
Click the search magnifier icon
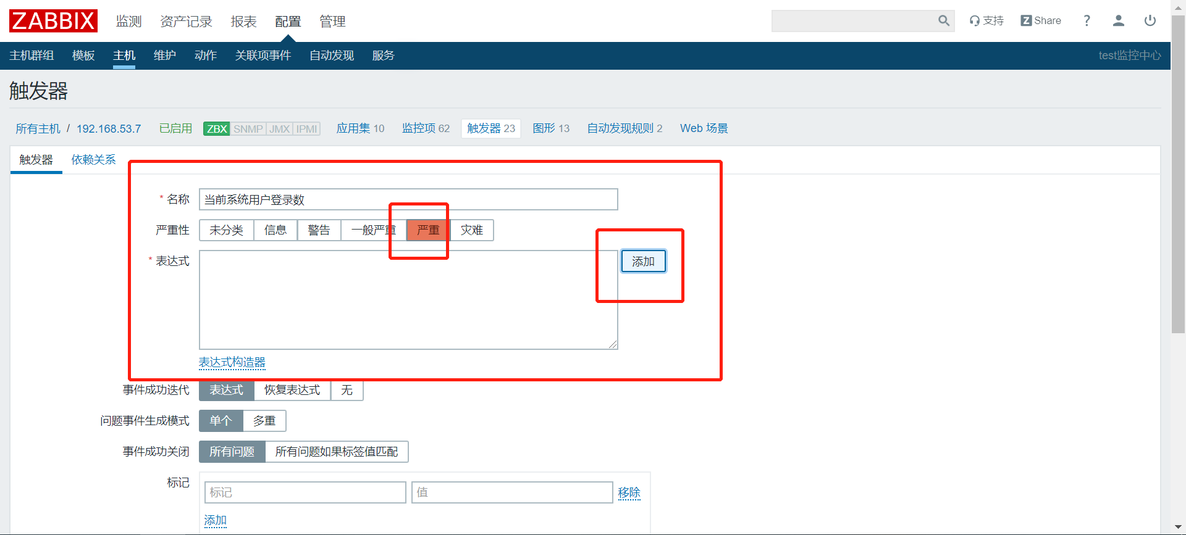pos(944,21)
